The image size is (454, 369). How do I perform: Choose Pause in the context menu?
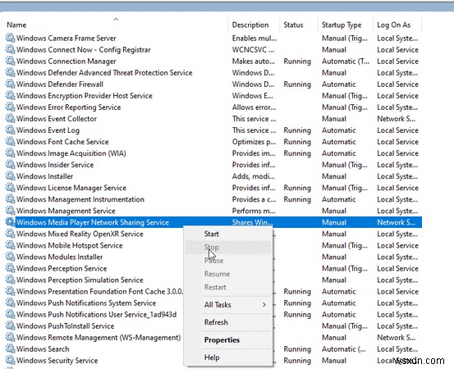point(228,261)
